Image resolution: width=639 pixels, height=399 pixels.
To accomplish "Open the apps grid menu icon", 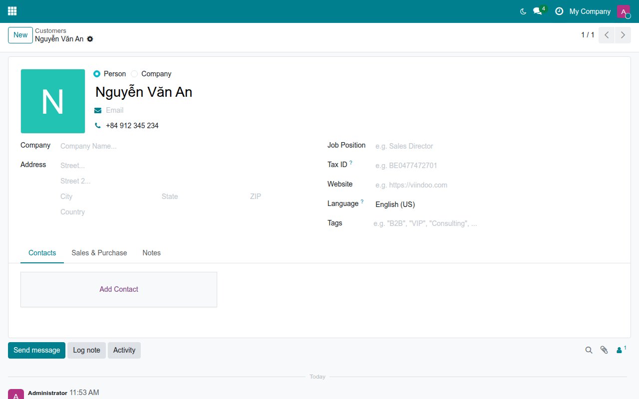I will 12,11.
